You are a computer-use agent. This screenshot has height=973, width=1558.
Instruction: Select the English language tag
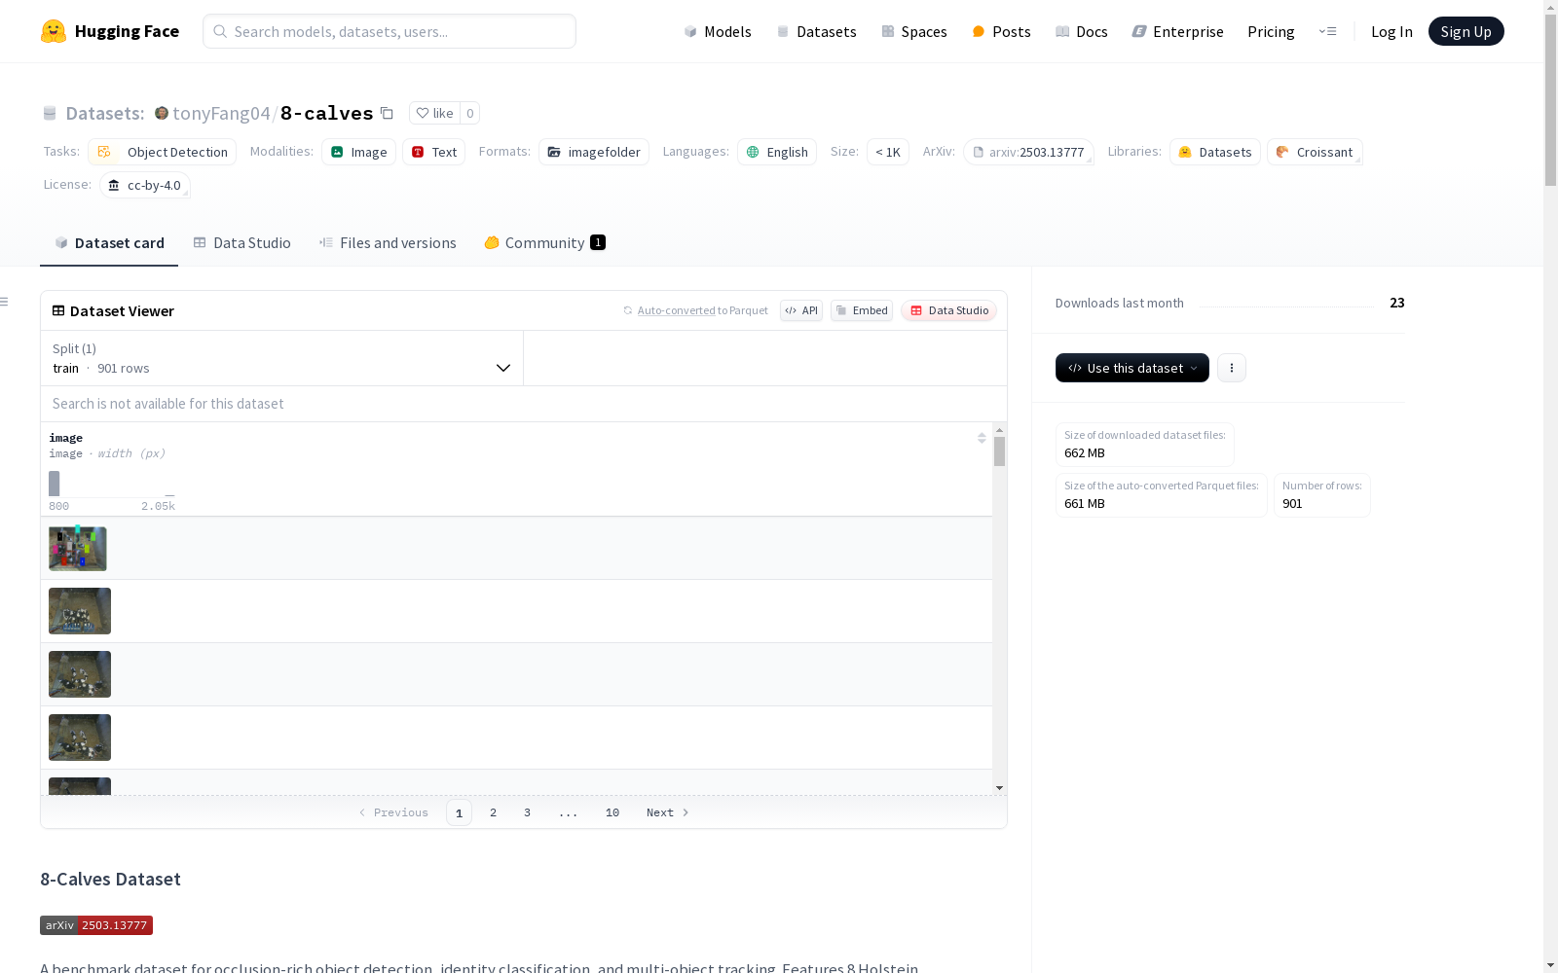(x=777, y=152)
